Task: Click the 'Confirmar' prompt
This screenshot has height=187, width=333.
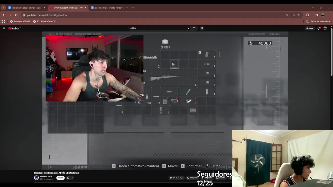Action: pyautogui.click(x=191, y=166)
